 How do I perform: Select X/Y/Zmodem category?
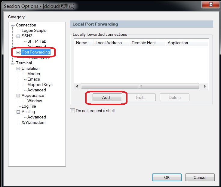click(33, 122)
